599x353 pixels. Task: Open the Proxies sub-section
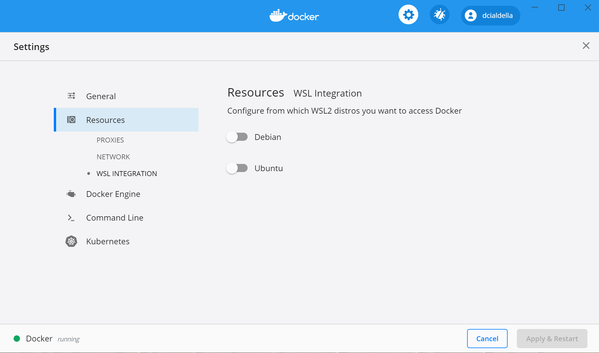pyautogui.click(x=110, y=140)
